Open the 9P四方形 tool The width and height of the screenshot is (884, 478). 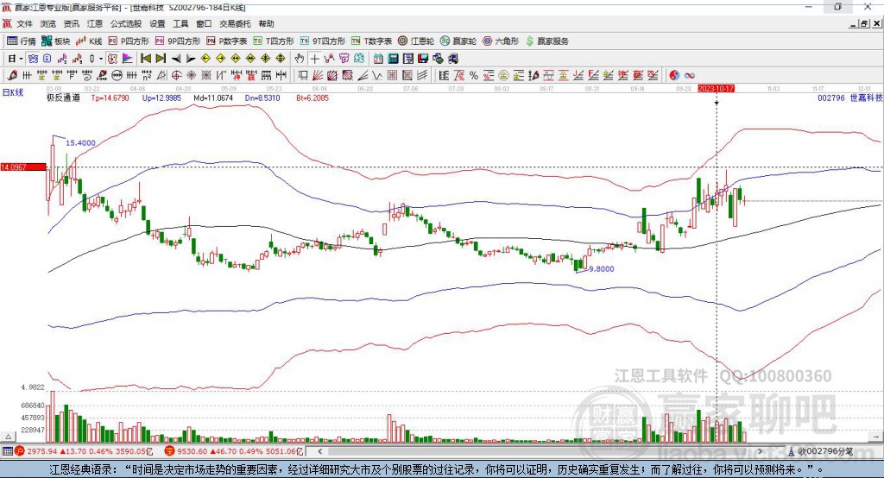click(x=178, y=41)
